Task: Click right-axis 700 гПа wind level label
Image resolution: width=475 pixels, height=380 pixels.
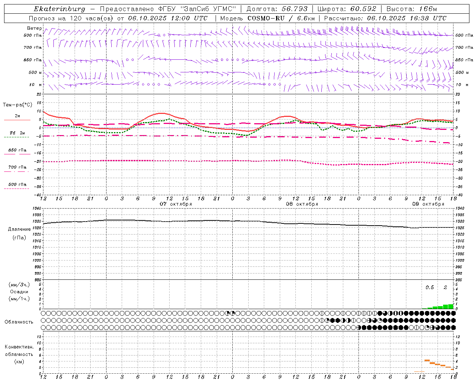Action: [x=464, y=47]
